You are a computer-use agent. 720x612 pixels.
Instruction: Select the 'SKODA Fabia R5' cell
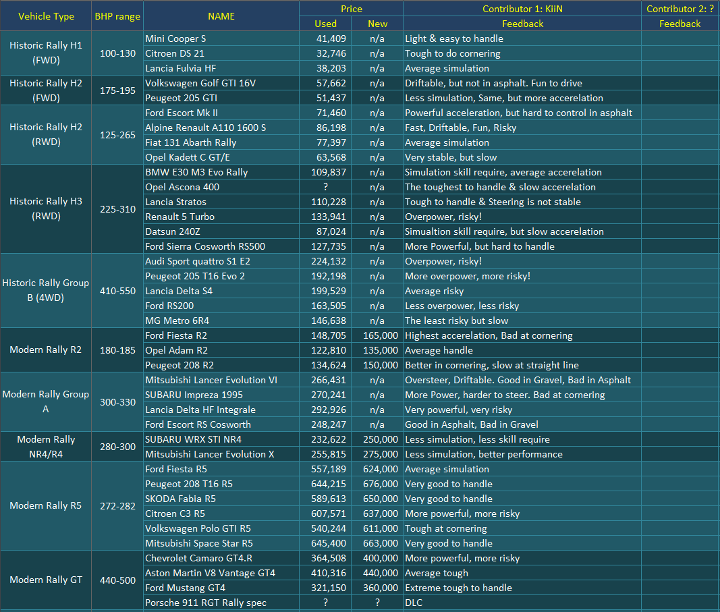(221, 499)
